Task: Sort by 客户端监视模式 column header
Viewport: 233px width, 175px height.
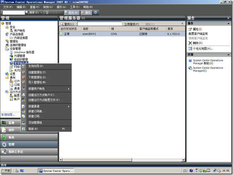Action: 152,29
